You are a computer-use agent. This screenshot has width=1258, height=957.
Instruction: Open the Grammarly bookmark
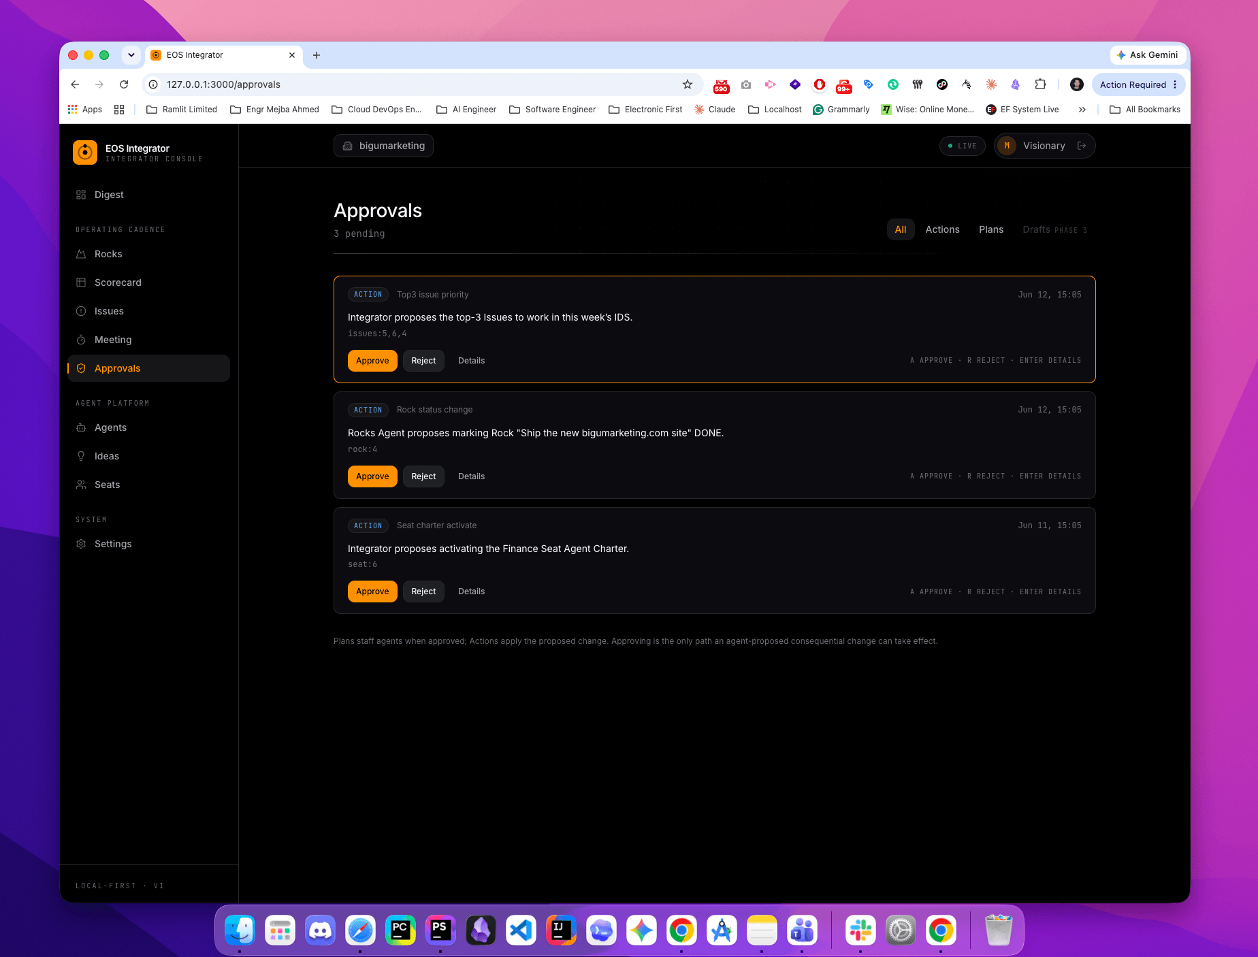click(x=841, y=110)
